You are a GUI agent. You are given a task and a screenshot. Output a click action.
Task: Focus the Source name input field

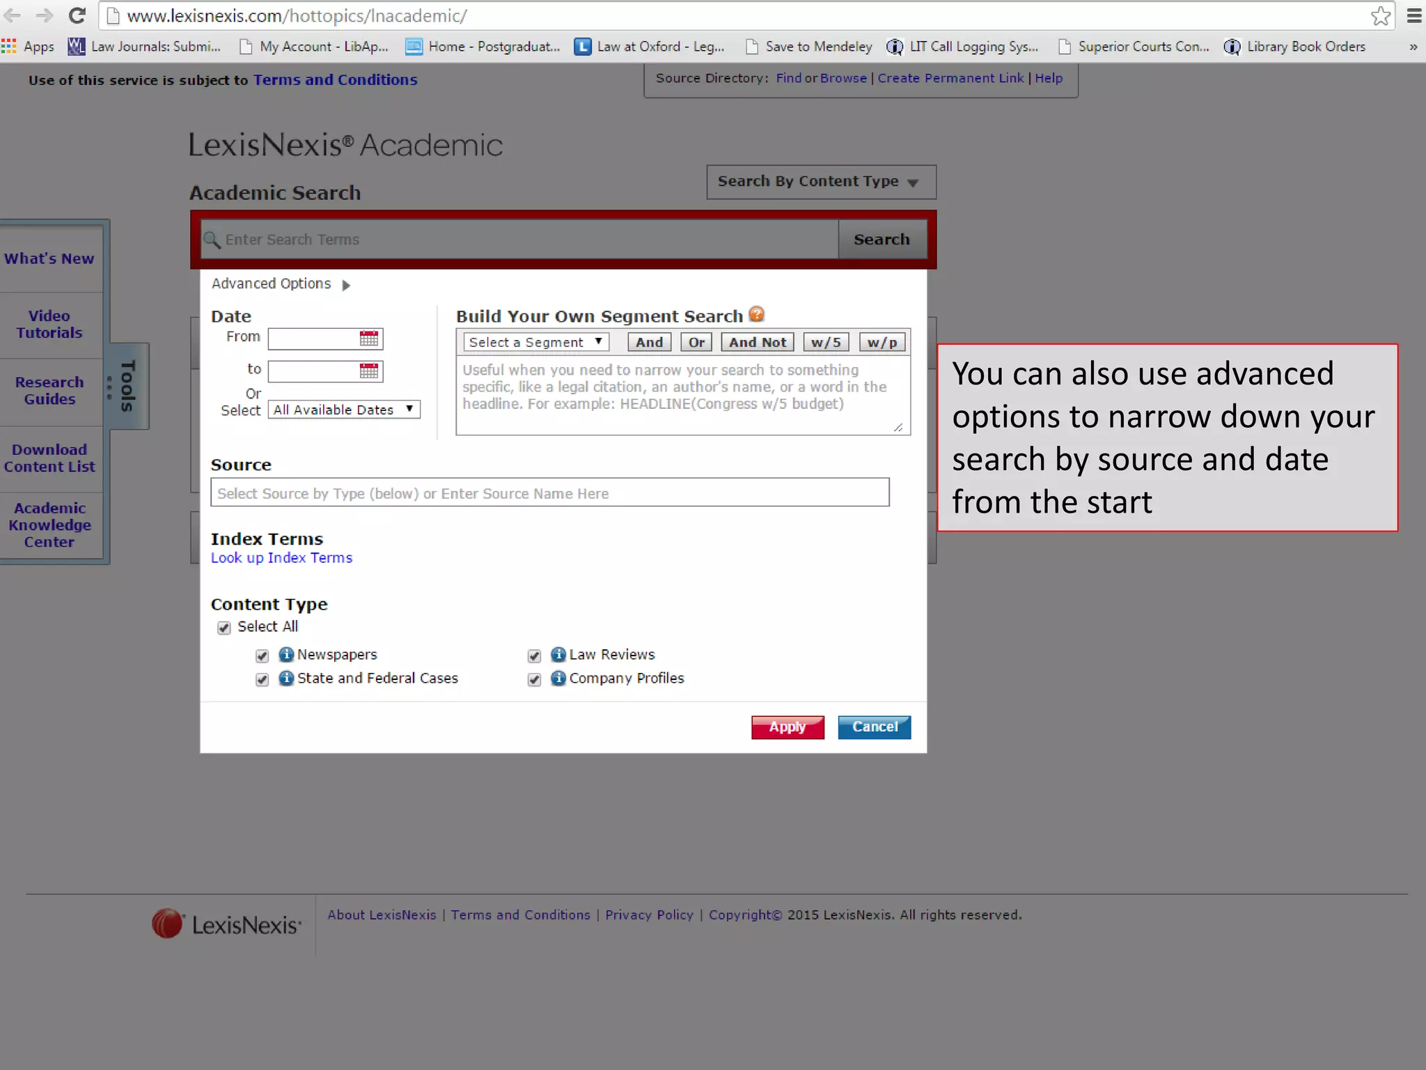550,493
